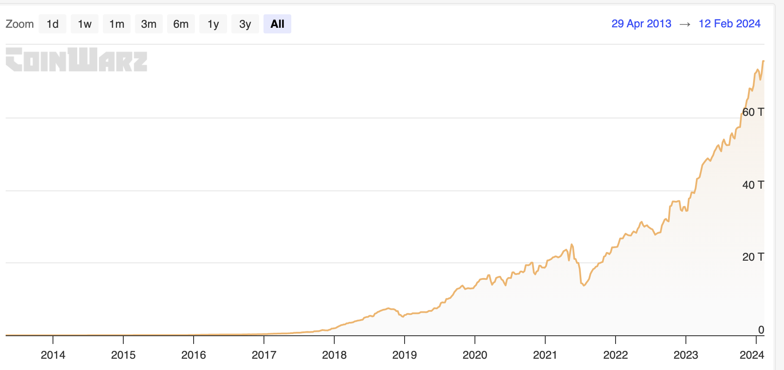Select the 1d zoom range
Viewport: 784px width, 370px height.
[53, 24]
